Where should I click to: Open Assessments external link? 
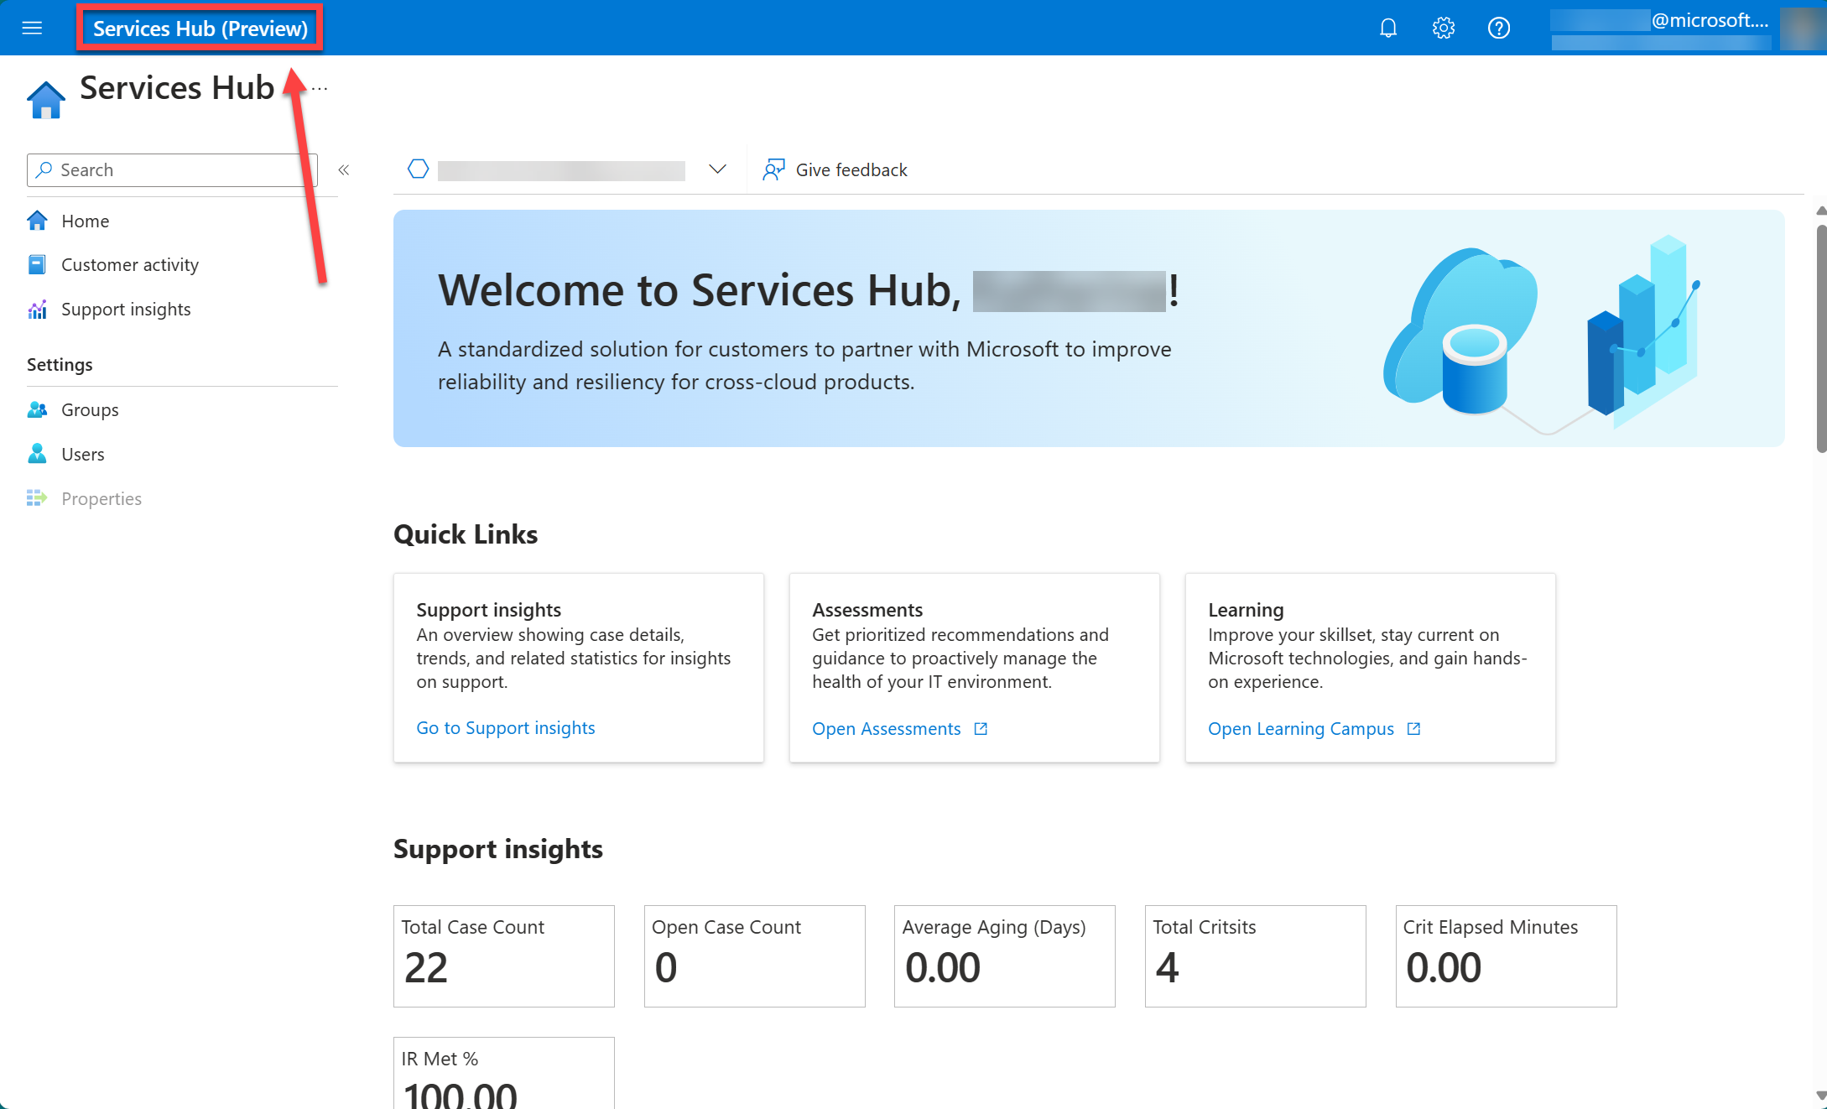[x=902, y=728]
